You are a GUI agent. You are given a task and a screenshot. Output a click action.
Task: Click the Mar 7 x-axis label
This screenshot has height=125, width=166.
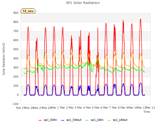(x=107, y=108)
